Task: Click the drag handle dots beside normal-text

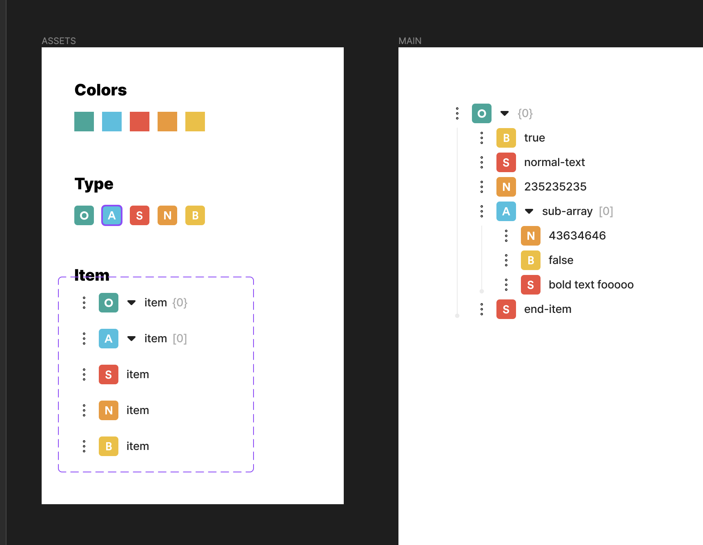Action: (482, 162)
